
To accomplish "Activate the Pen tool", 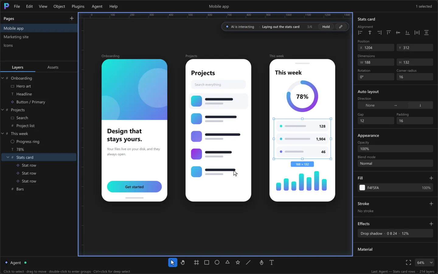I will [262, 262].
